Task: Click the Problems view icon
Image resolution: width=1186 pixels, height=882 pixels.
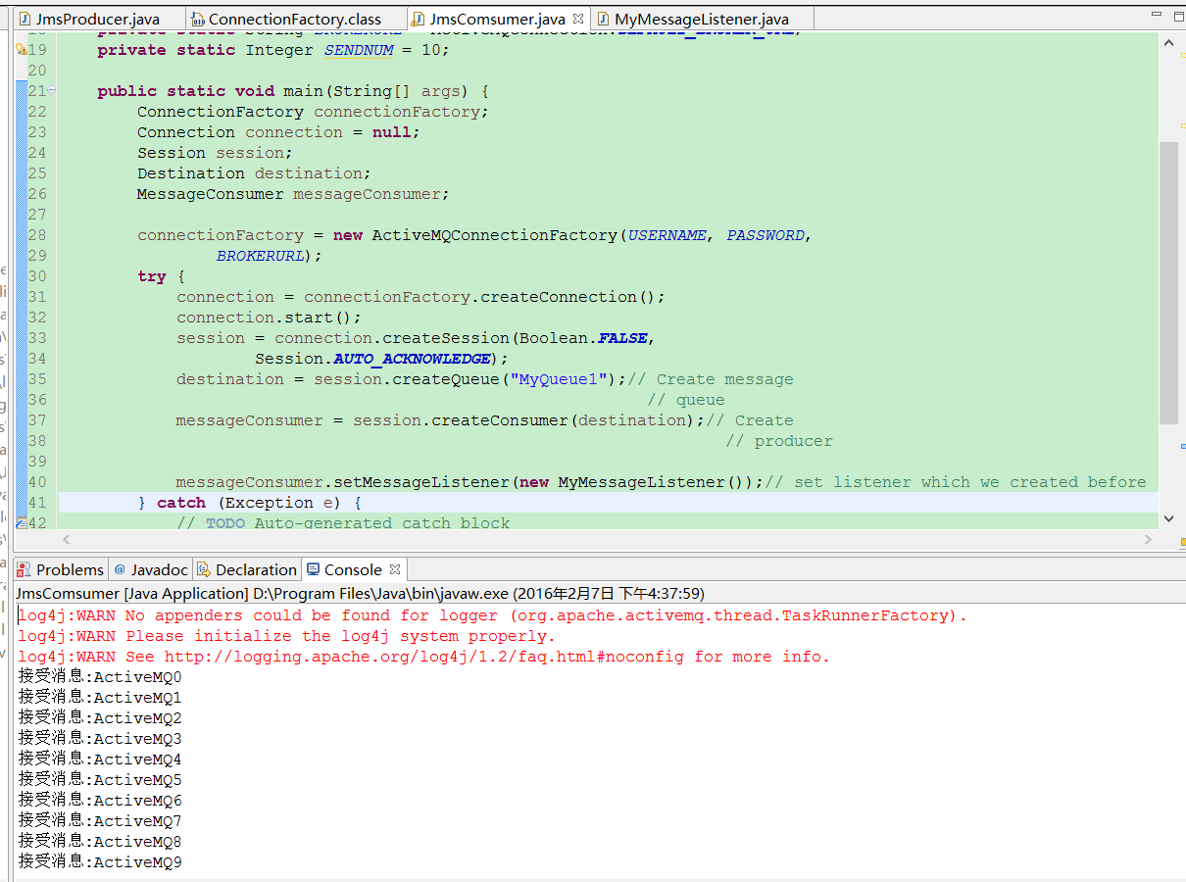Action: click(25, 569)
